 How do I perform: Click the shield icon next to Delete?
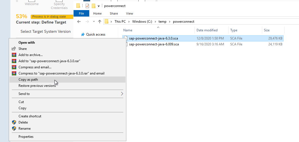(14, 122)
